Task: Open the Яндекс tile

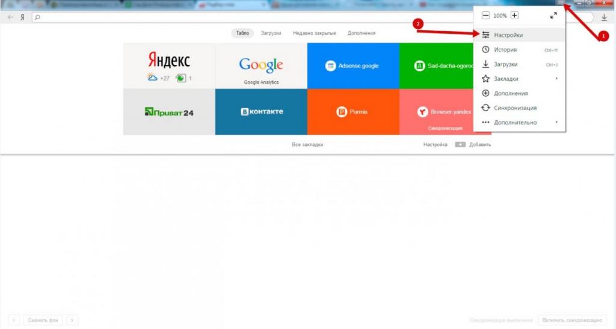Action: [x=169, y=66]
